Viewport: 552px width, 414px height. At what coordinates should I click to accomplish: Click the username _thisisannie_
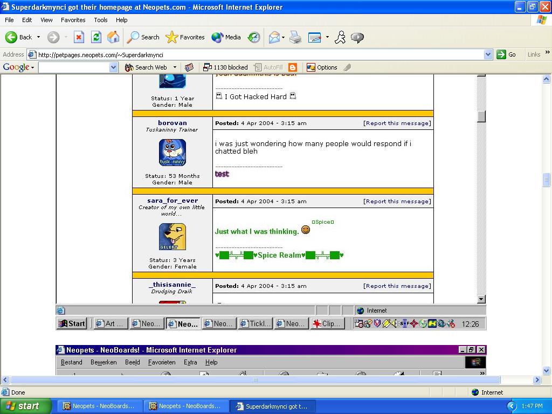tap(172, 285)
